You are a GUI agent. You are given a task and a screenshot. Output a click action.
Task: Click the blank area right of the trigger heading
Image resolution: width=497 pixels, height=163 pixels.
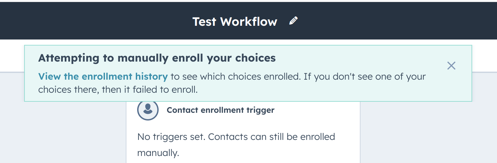[x=317, y=110]
